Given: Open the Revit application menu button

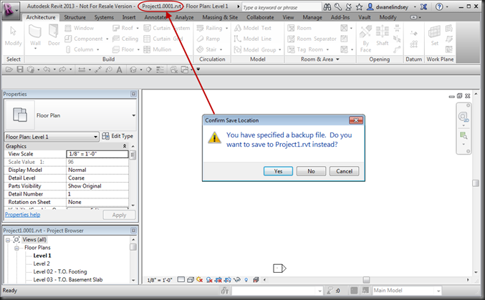Looking at the screenshot, I should tap(10, 9).
